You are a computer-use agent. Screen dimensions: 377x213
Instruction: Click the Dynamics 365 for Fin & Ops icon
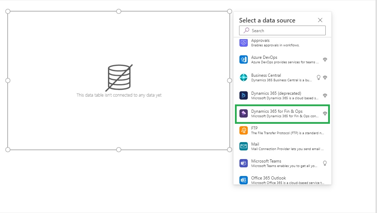pos(244,113)
